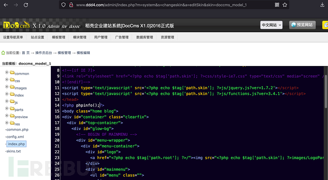Click the QR code icon in the address bar

click(x=277, y=5)
